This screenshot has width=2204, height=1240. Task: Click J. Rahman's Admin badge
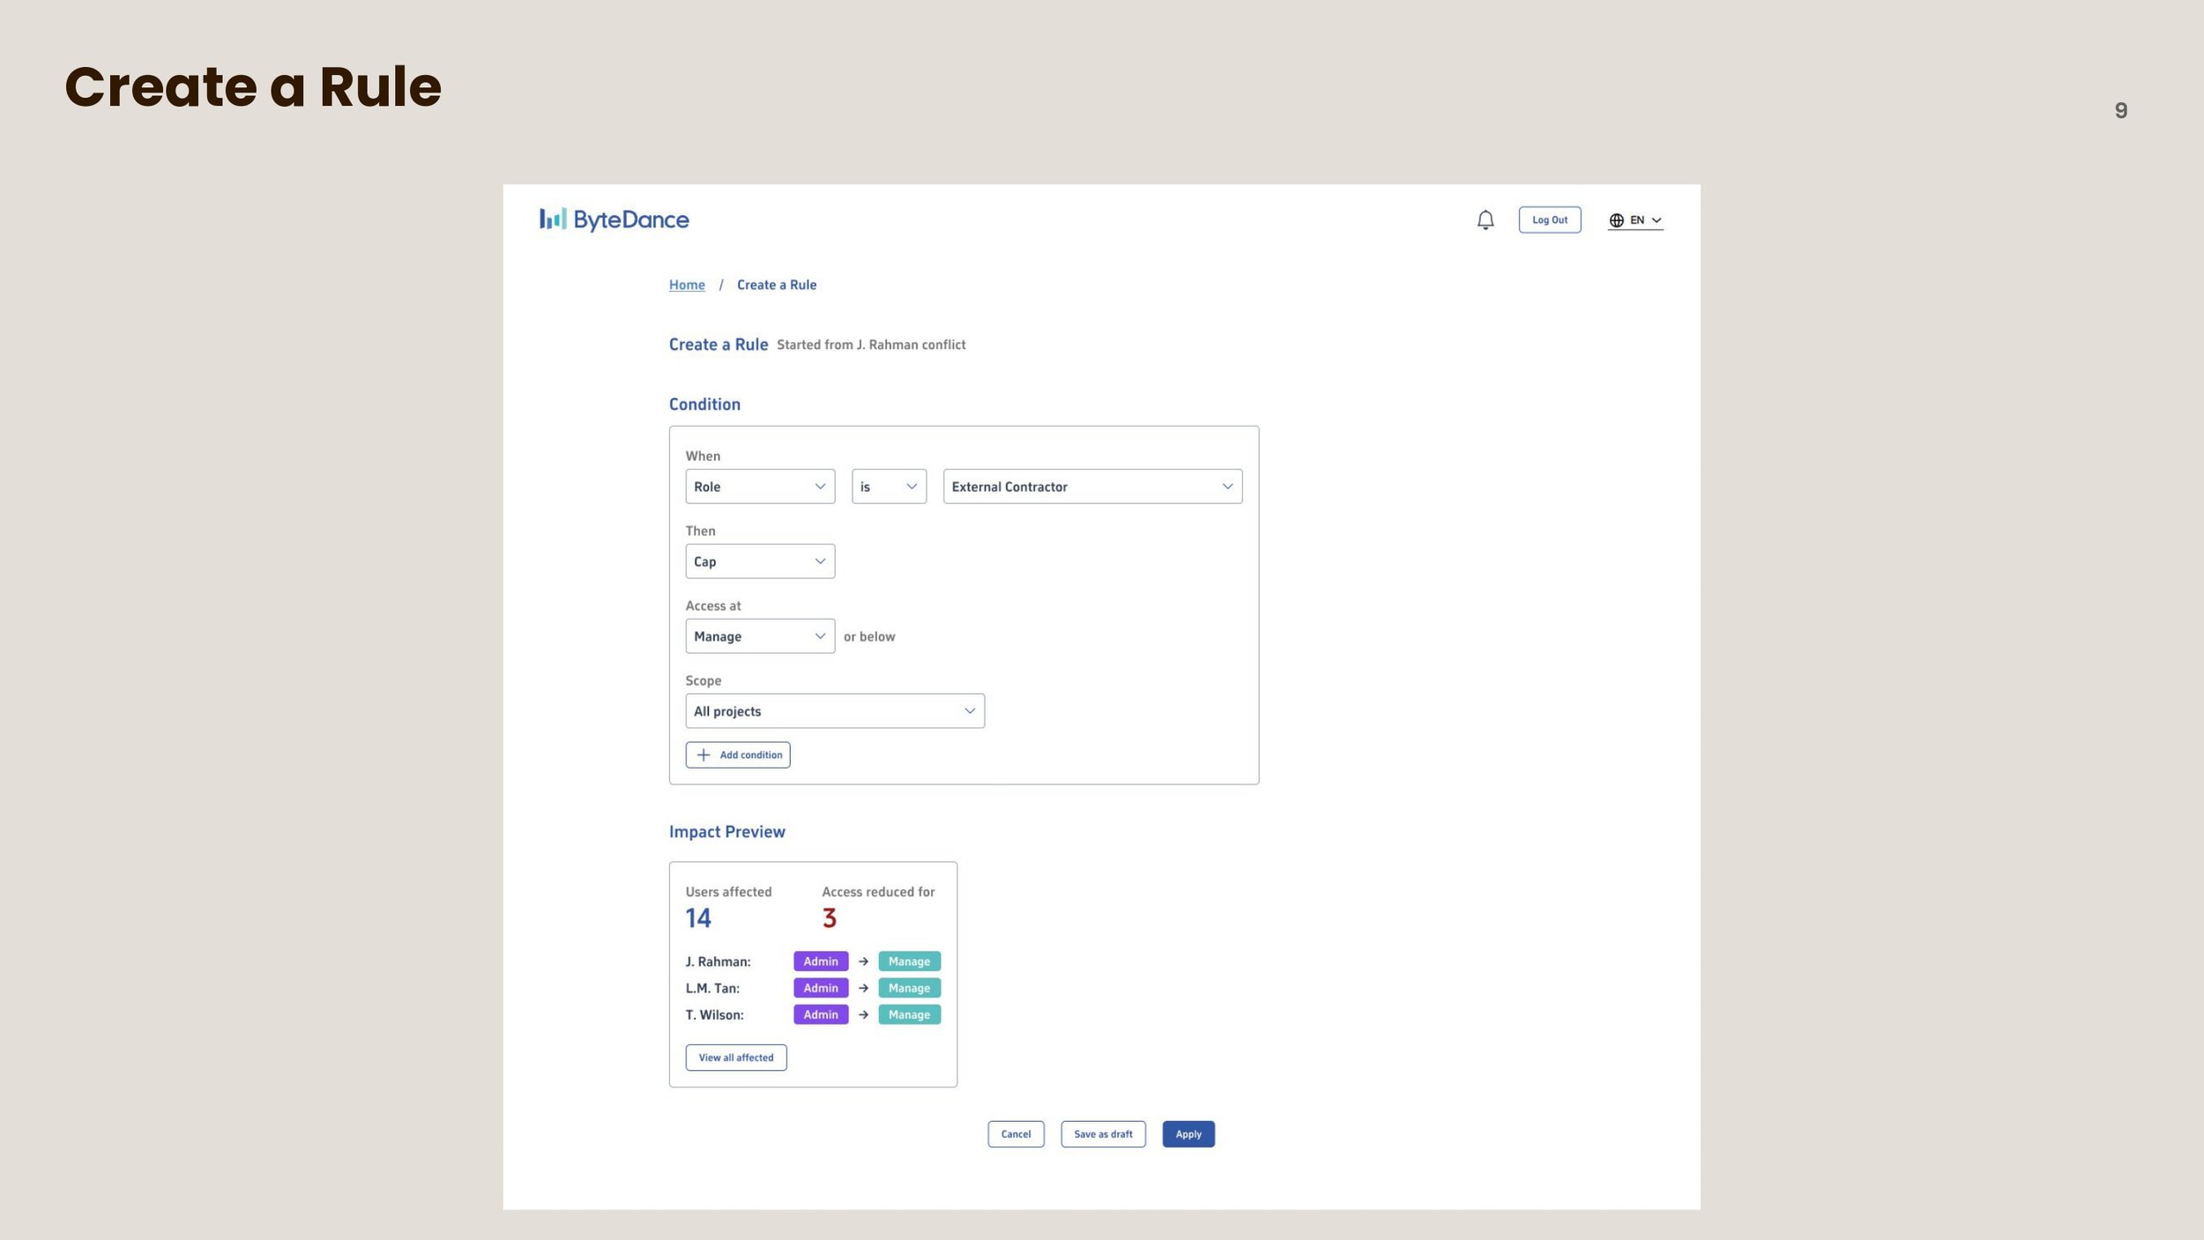click(x=821, y=962)
